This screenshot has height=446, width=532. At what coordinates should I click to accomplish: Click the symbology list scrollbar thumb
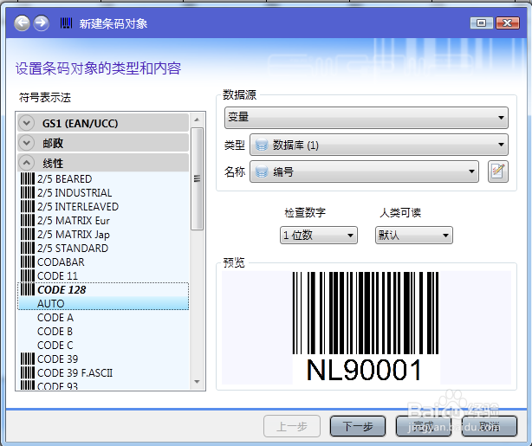coord(197,178)
